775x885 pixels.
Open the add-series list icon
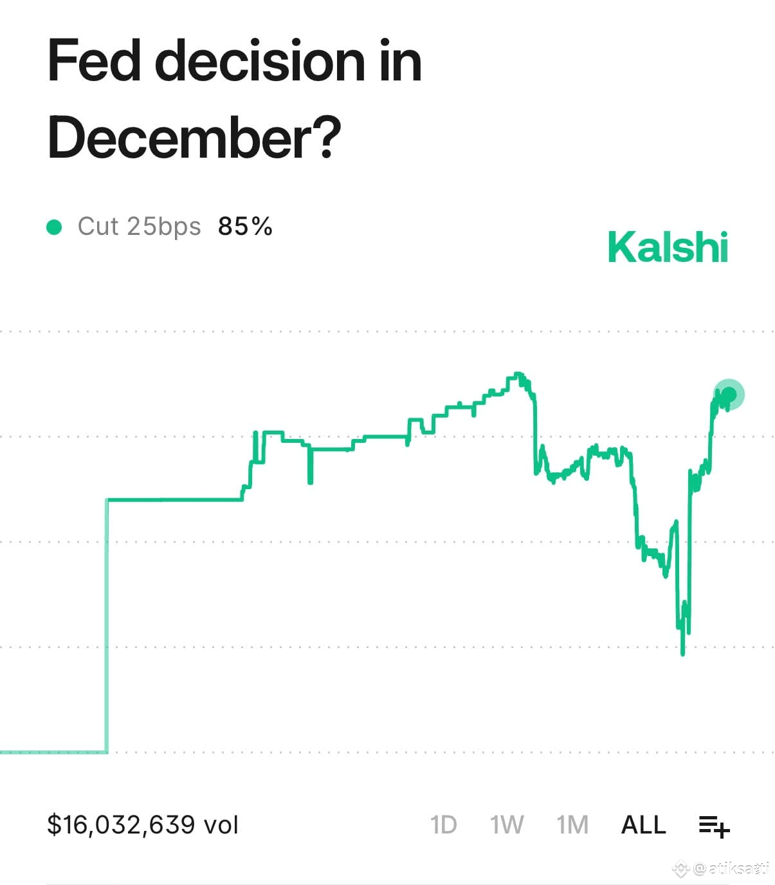point(714,826)
